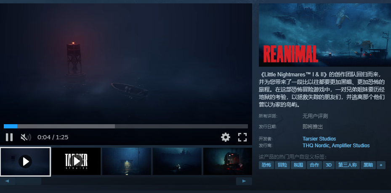Open video settings gear

tap(226, 137)
